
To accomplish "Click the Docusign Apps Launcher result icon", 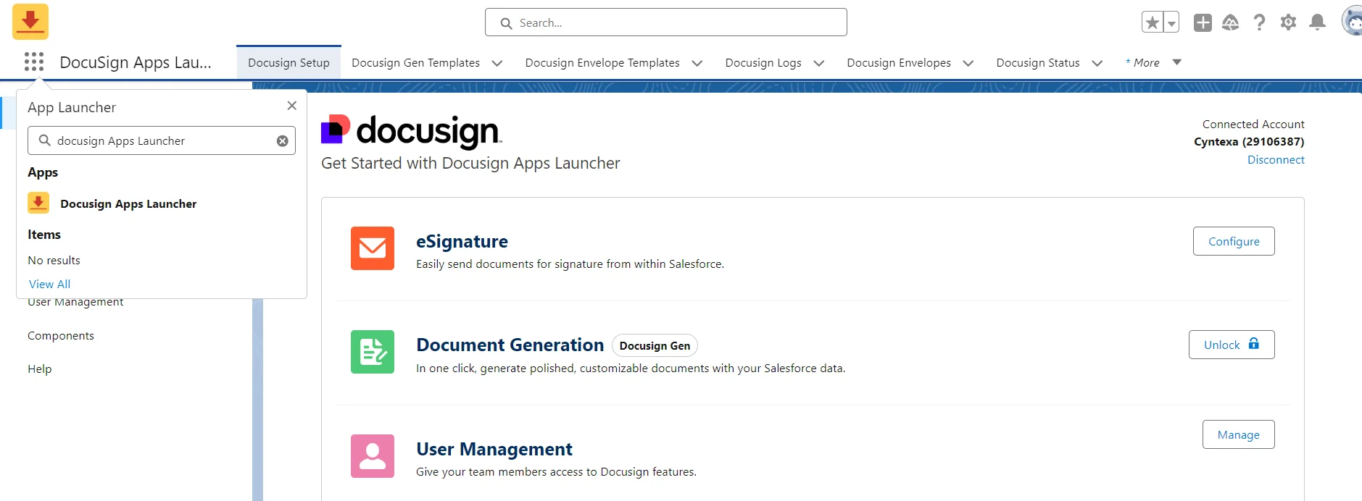I will pos(38,203).
